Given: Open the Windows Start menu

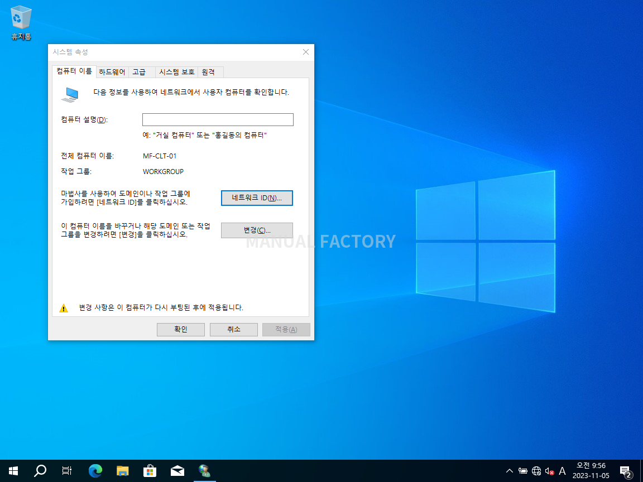Looking at the screenshot, I should (13, 471).
